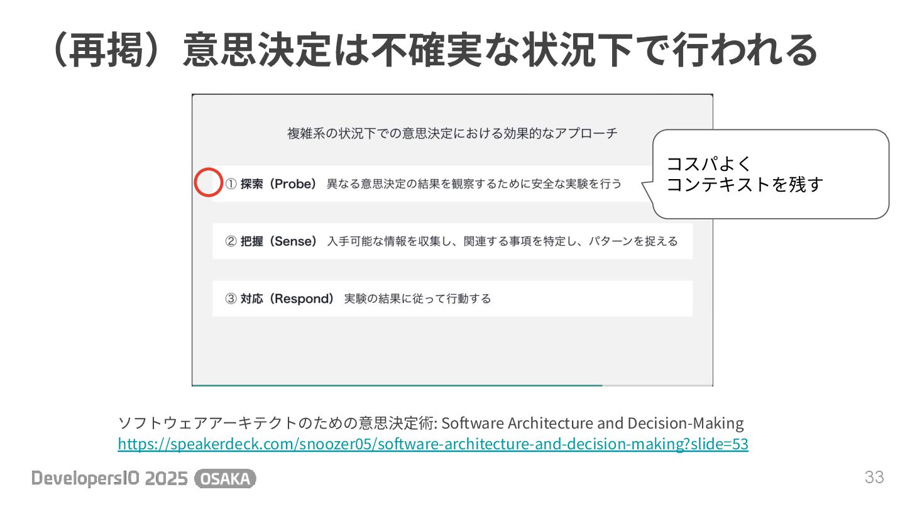Select the 探索 (Probe) row
The image size is (905, 509).
click(x=434, y=183)
